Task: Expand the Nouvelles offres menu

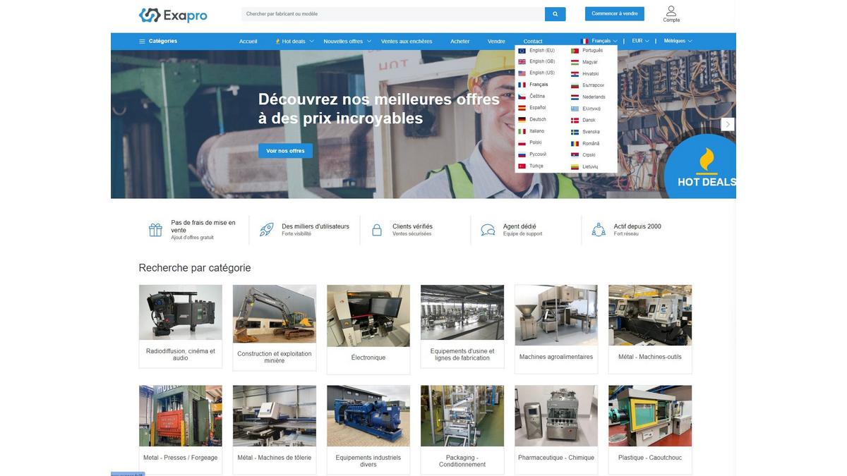Action: click(x=347, y=41)
